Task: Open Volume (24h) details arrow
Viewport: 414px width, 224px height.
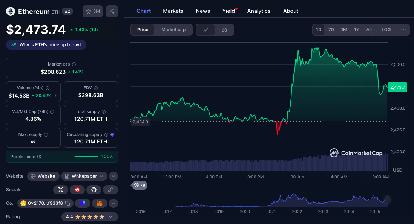Action: click(55, 96)
